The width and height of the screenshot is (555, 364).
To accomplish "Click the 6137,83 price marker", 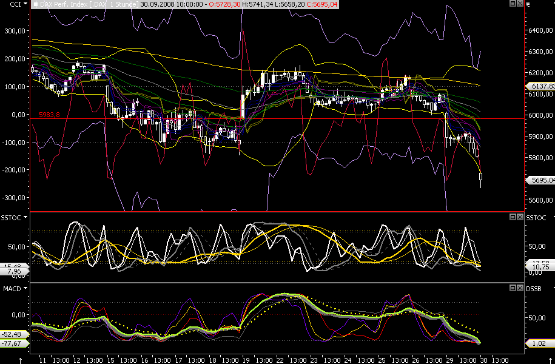I will pos(541,86).
